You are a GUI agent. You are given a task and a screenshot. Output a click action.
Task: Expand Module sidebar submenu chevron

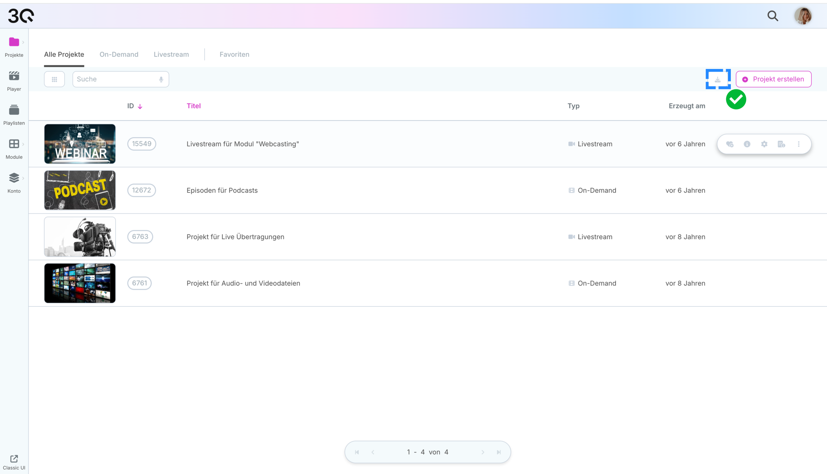(23, 144)
